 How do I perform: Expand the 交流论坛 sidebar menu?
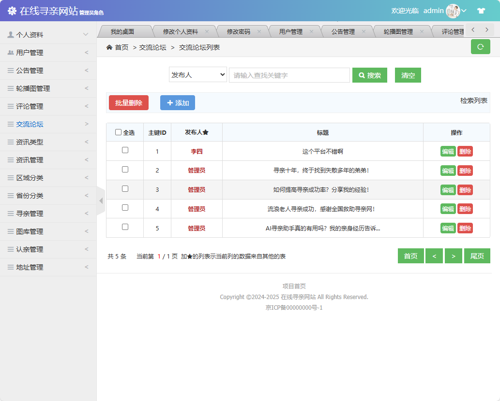point(44,124)
